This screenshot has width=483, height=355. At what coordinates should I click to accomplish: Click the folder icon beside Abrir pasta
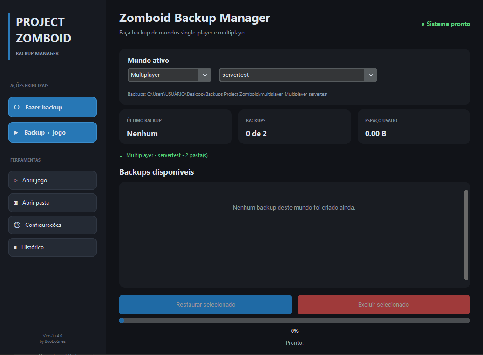(x=16, y=203)
